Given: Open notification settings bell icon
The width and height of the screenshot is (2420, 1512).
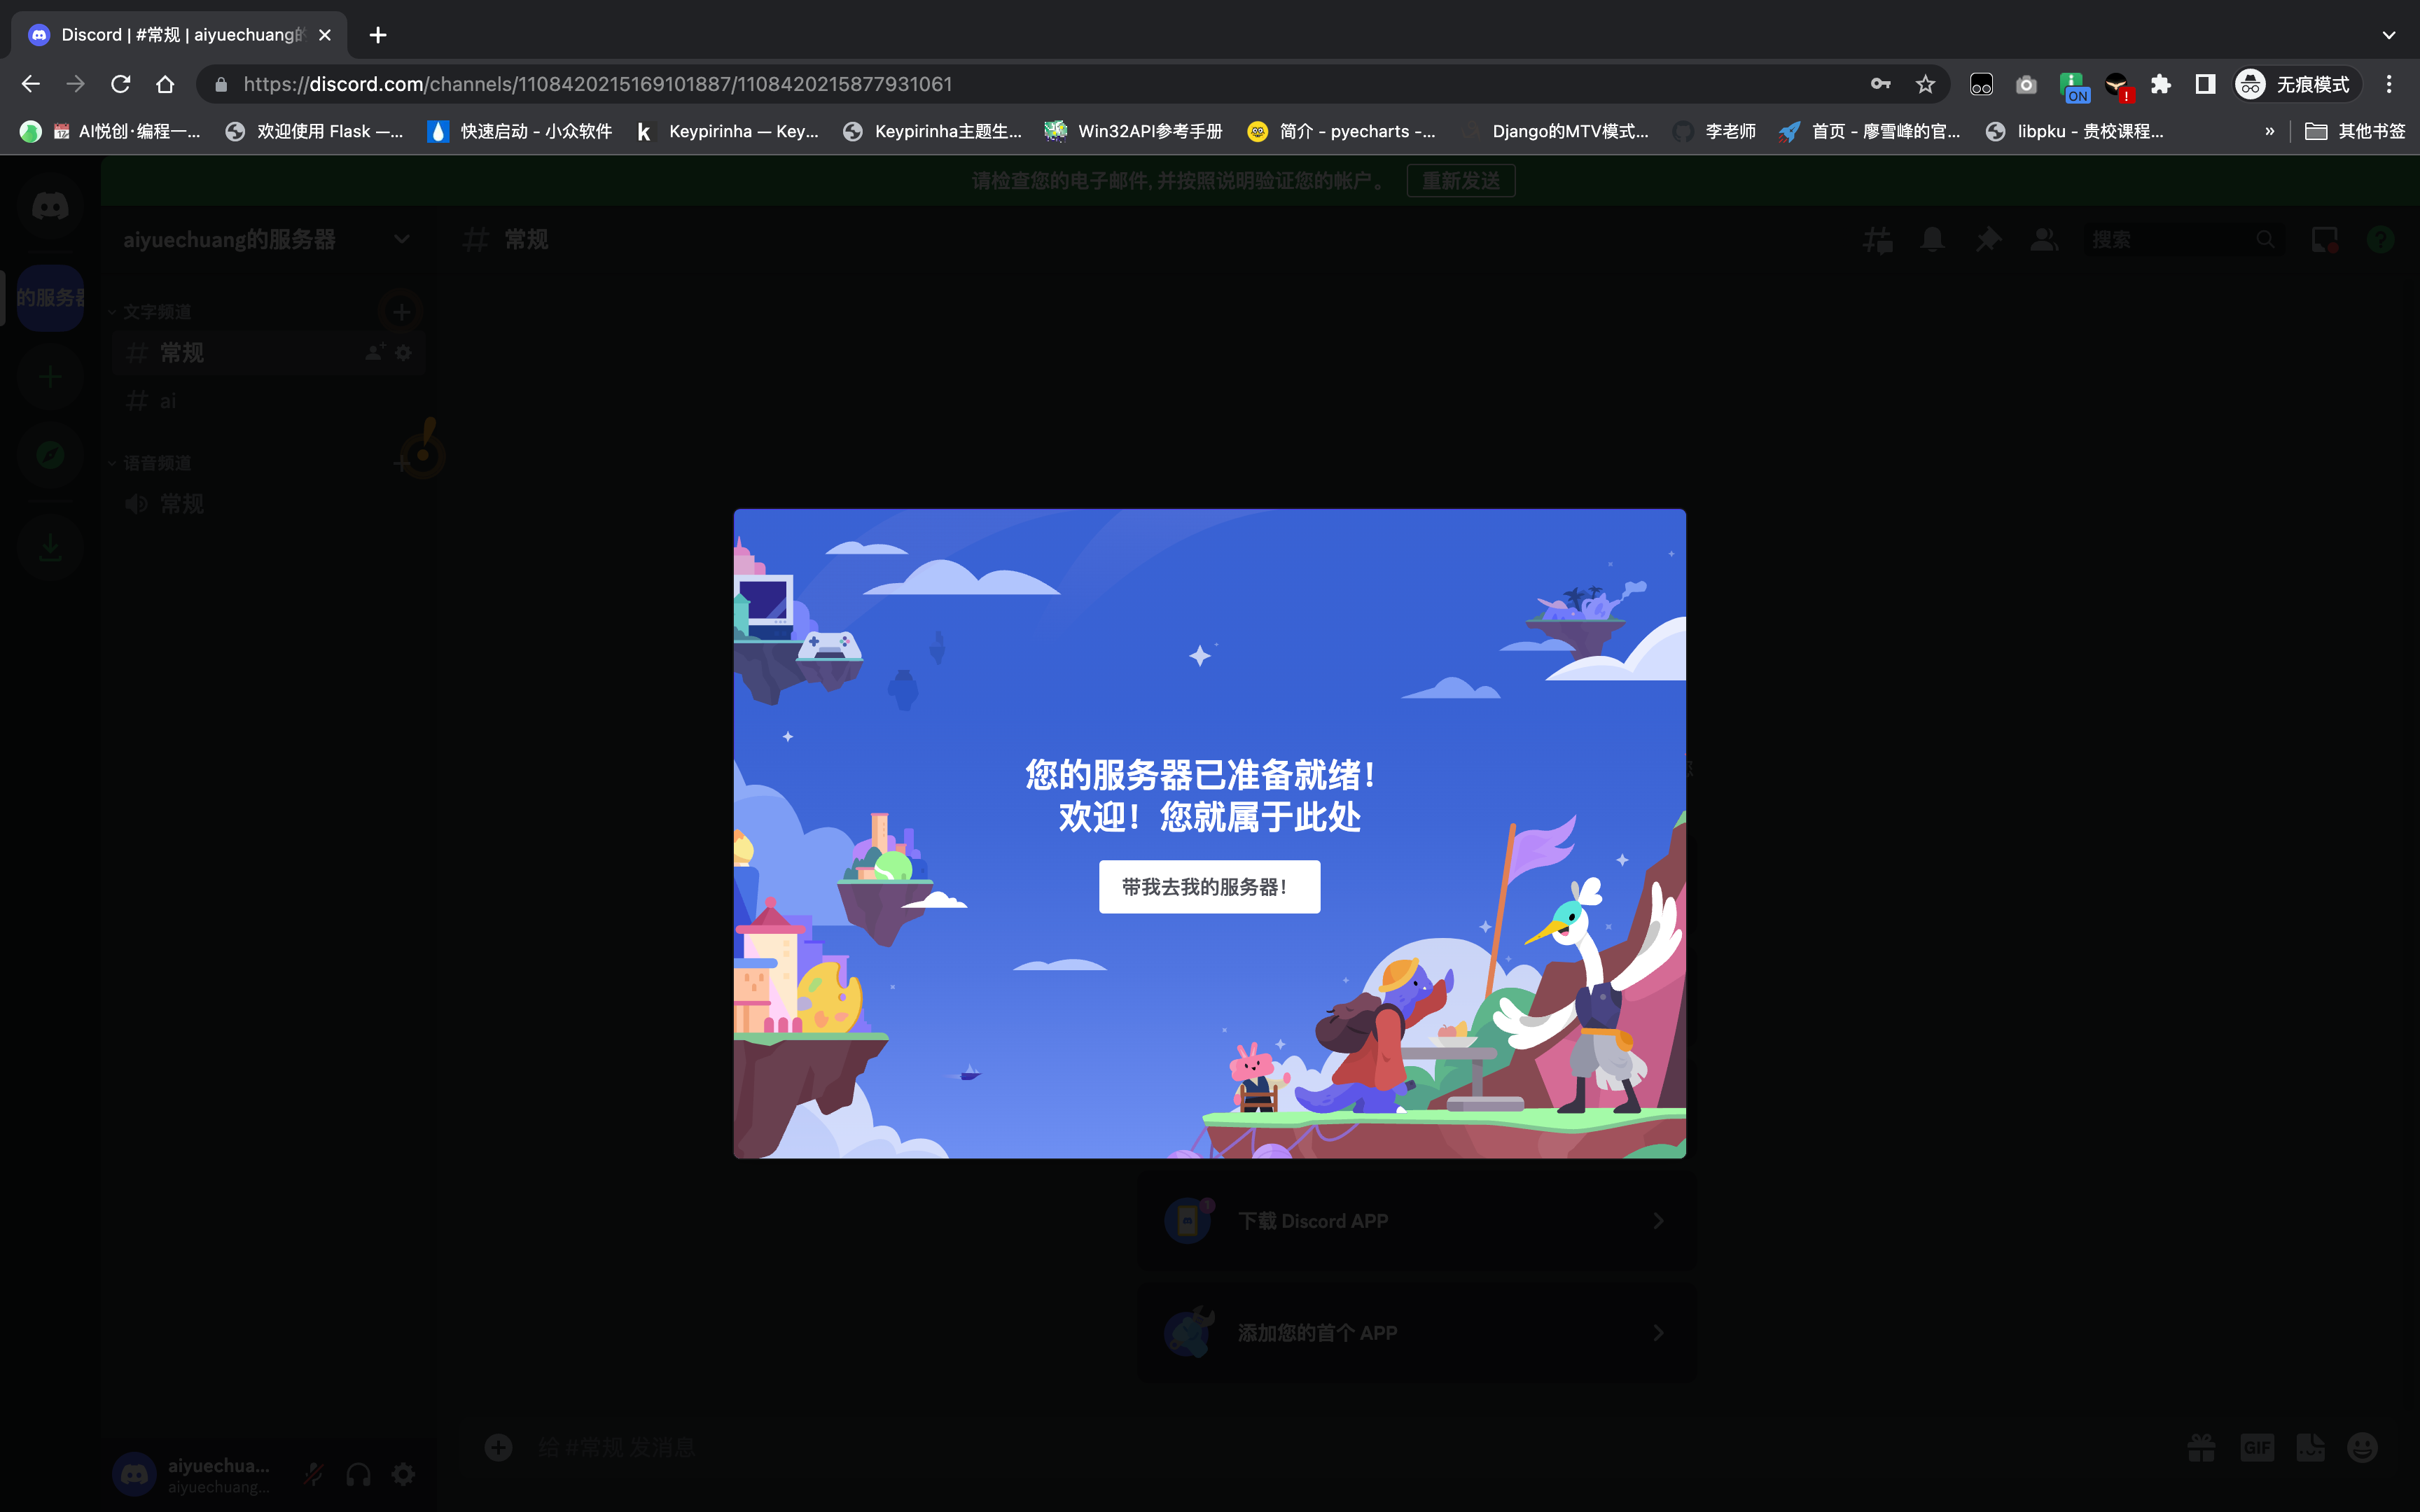Looking at the screenshot, I should pyautogui.click(x=1932, y=240).
